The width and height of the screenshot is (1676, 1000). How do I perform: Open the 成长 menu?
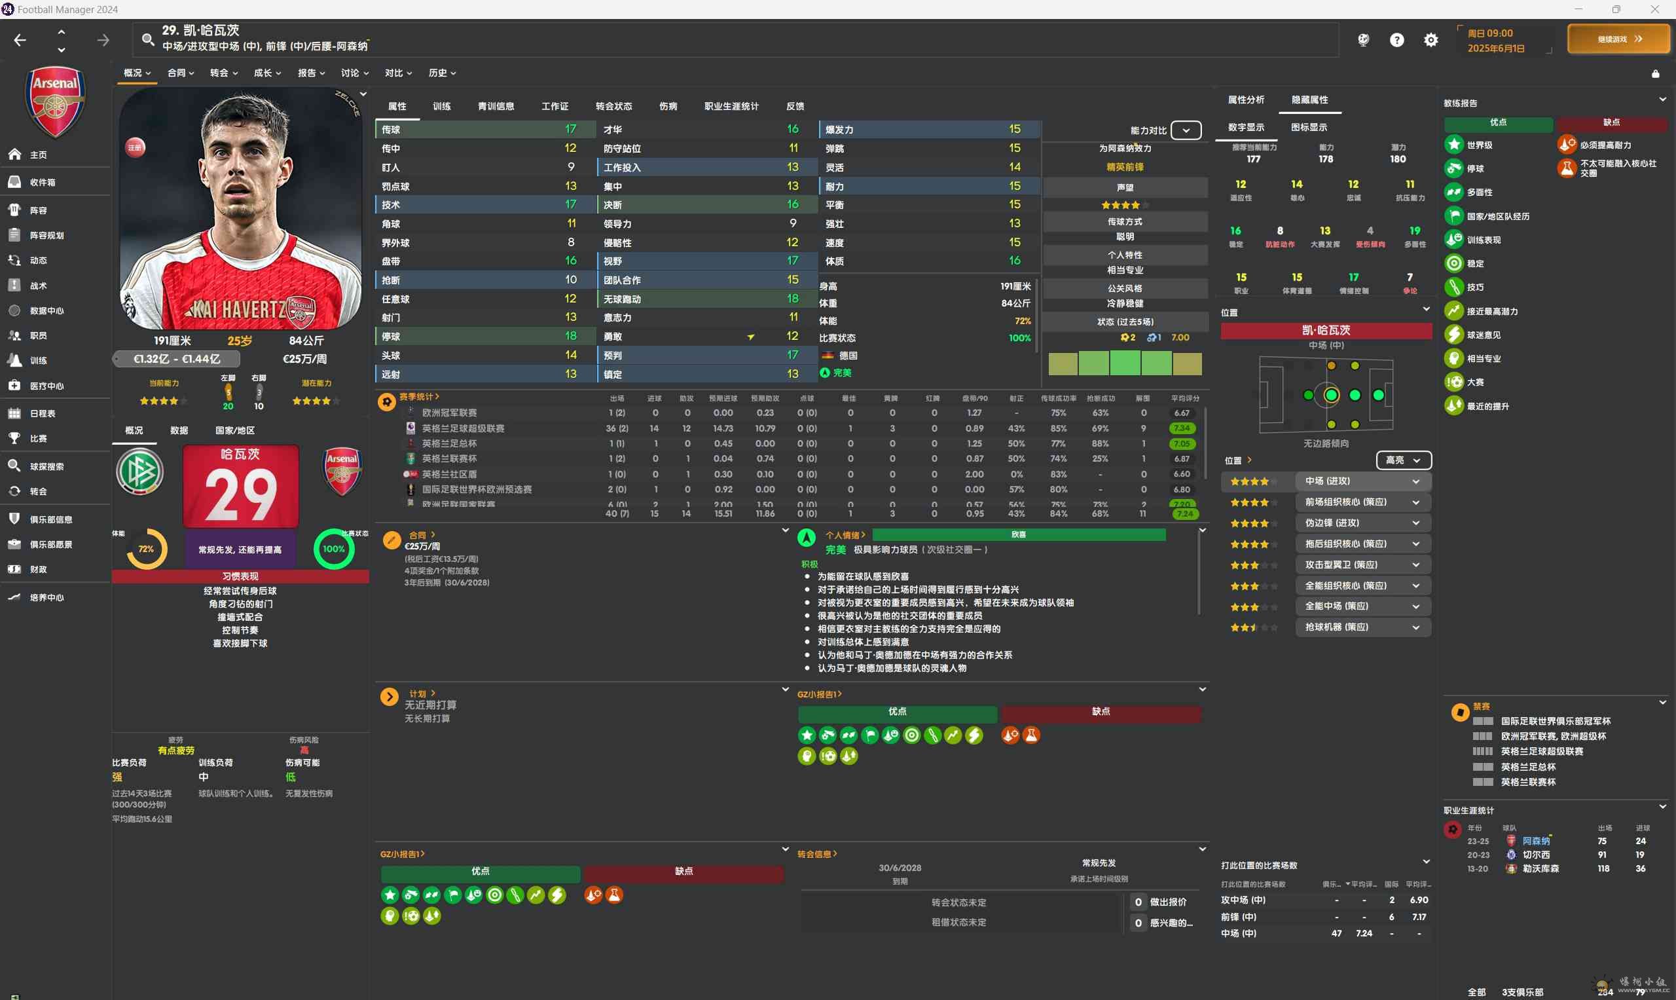tap(267, 73)
